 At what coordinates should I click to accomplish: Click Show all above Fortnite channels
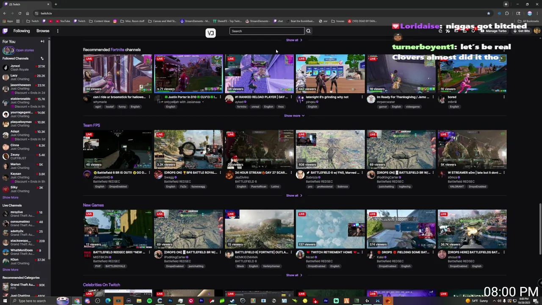coord(294,40)
